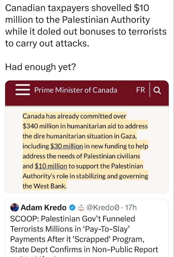The image size is (174, 257).
Task: Click the highlighted "the West Bank." text
Action: [x=45, y=186]
